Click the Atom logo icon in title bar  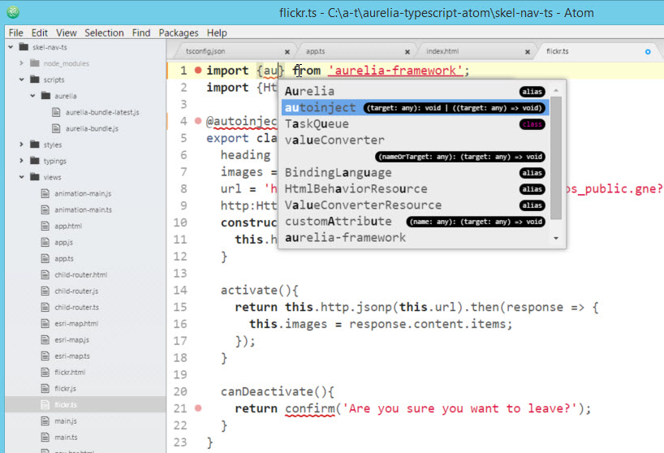13,12
